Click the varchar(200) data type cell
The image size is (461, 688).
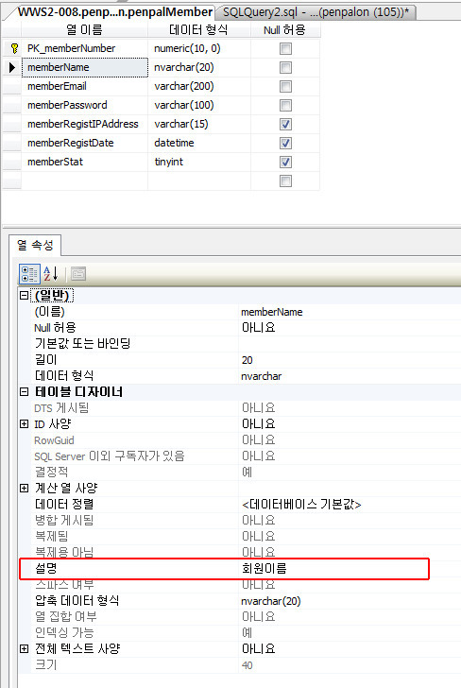(x=199, y=86)
